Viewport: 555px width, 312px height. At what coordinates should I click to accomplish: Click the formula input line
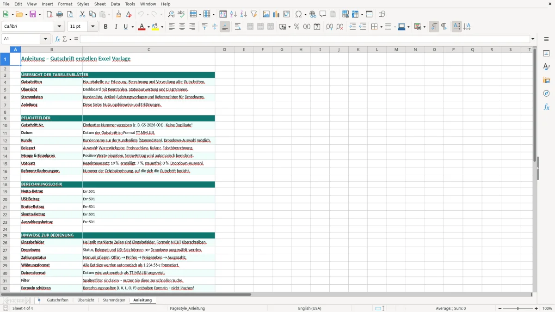pyautogui.click(x=305, y=39)
